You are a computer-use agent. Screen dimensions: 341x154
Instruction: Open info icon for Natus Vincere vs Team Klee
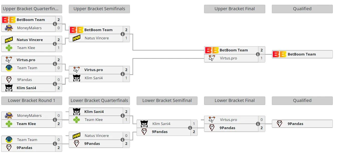click(x=55, y=44)
